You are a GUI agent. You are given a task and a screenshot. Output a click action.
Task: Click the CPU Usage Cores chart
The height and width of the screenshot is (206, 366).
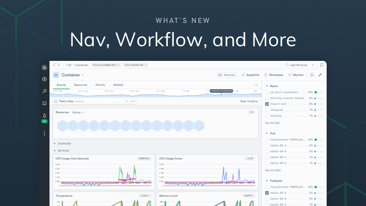[x=208, y=175]
